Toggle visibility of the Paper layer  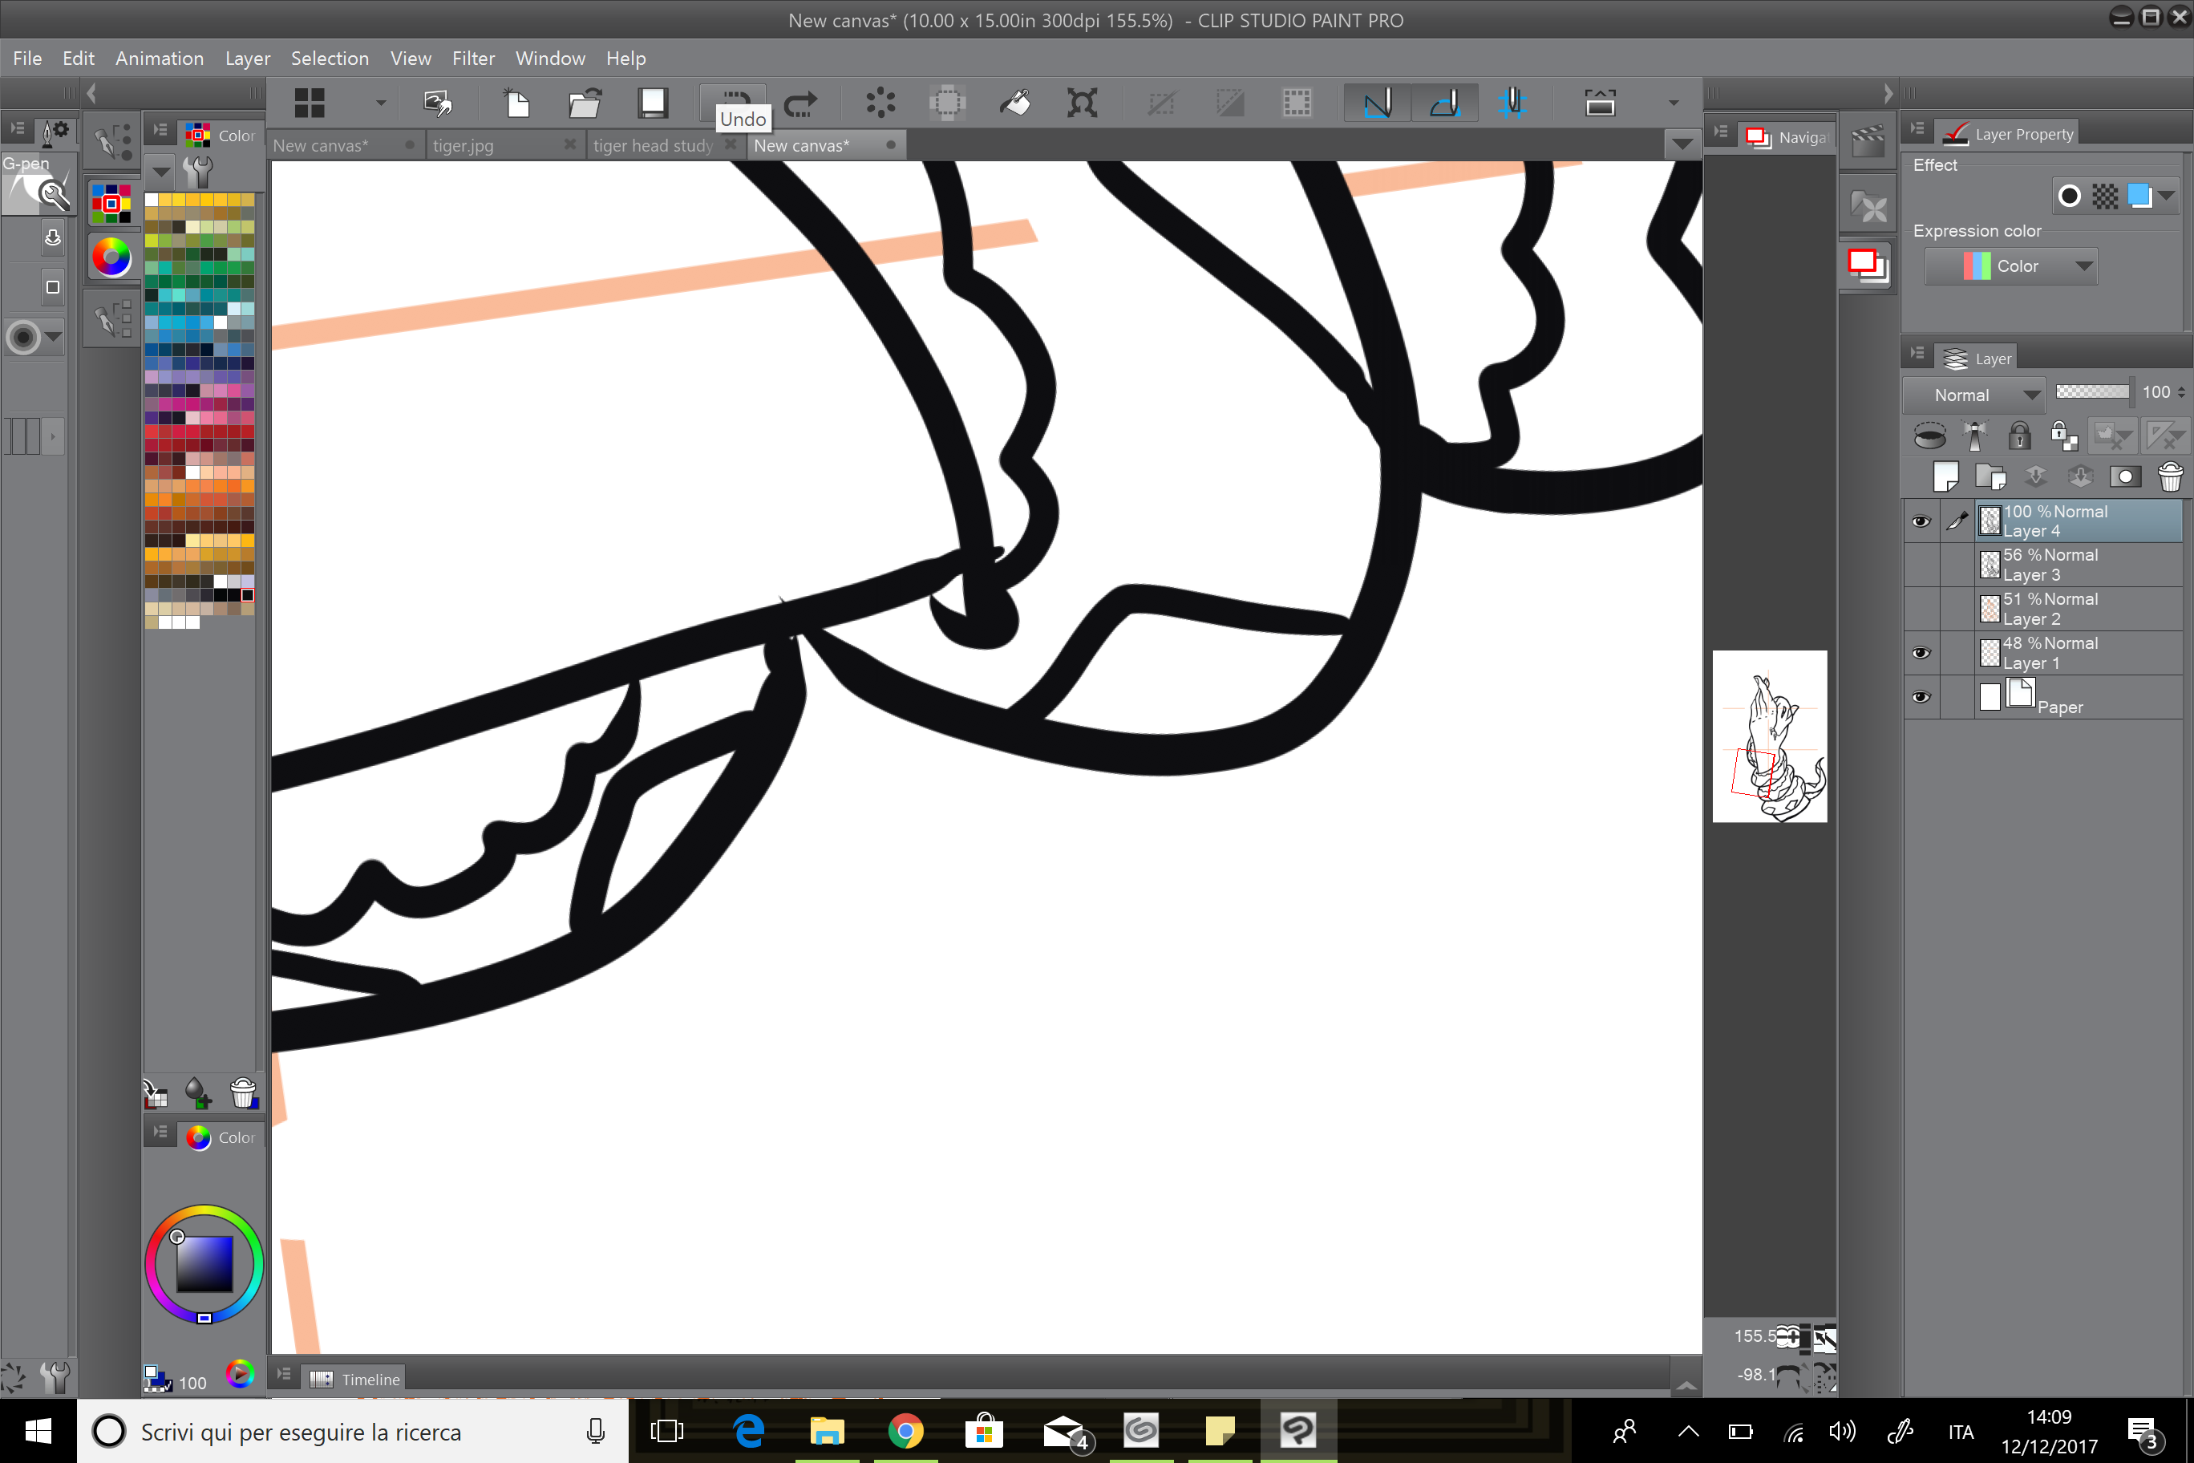pos(1921,697)
